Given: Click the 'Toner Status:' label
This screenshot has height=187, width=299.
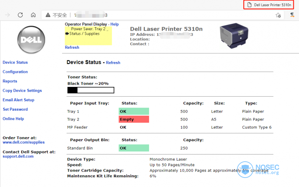Looking at the screenshot, I should (x=83, y=77).
